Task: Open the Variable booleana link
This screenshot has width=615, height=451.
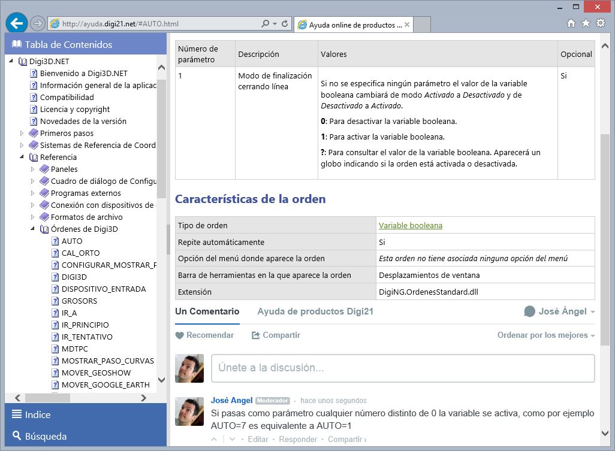Action: click(410, 225)
